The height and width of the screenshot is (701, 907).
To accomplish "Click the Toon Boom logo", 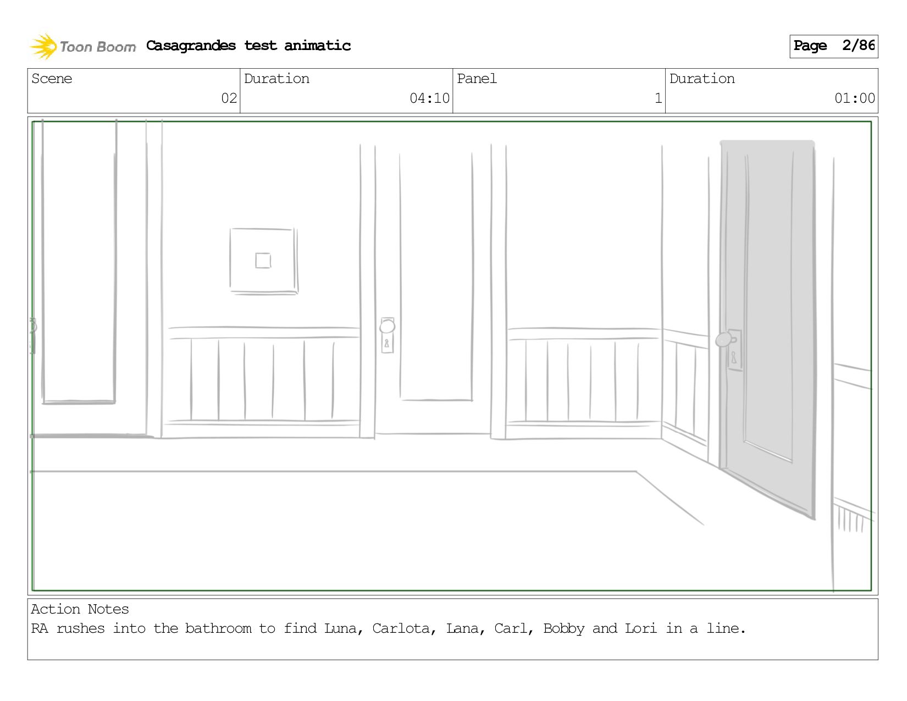I will [82, 46].
